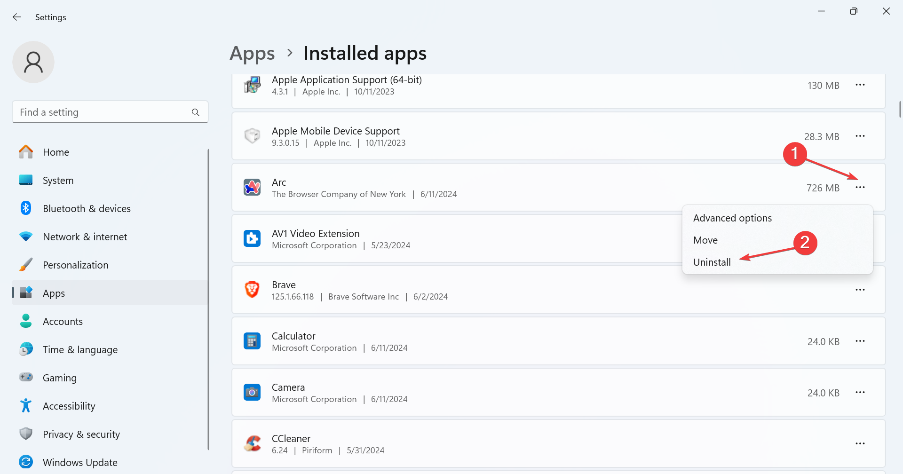Open Bluetooth & devices settings
The height and width of the screenshot is (474, 903).
110,208
